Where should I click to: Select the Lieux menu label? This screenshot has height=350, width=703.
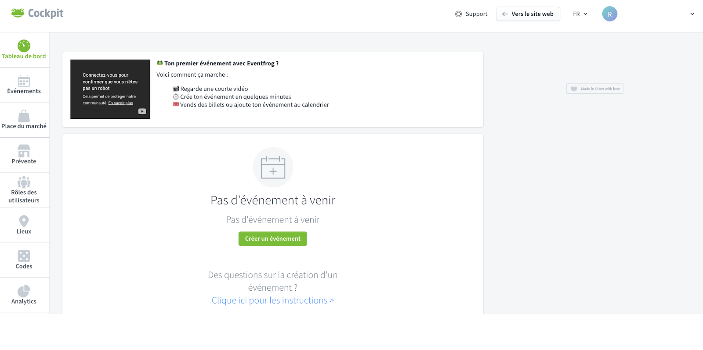pyautogui.click(x=24, y=232)
